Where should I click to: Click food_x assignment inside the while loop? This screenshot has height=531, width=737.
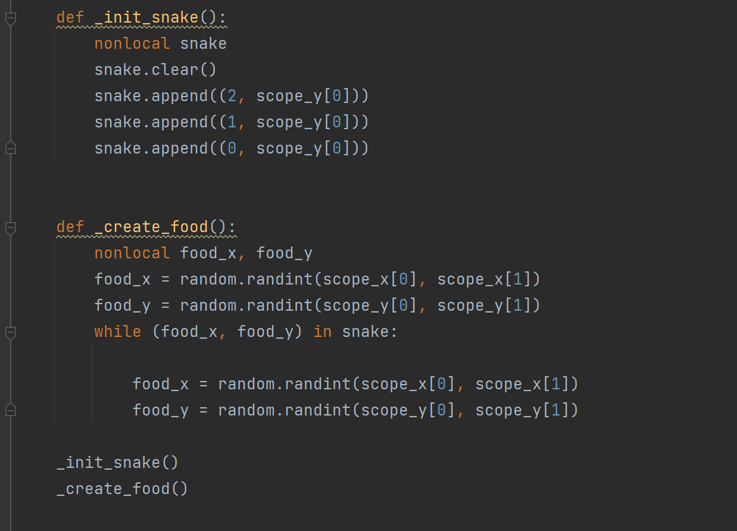pyautogui.click(x=355, y=384)
